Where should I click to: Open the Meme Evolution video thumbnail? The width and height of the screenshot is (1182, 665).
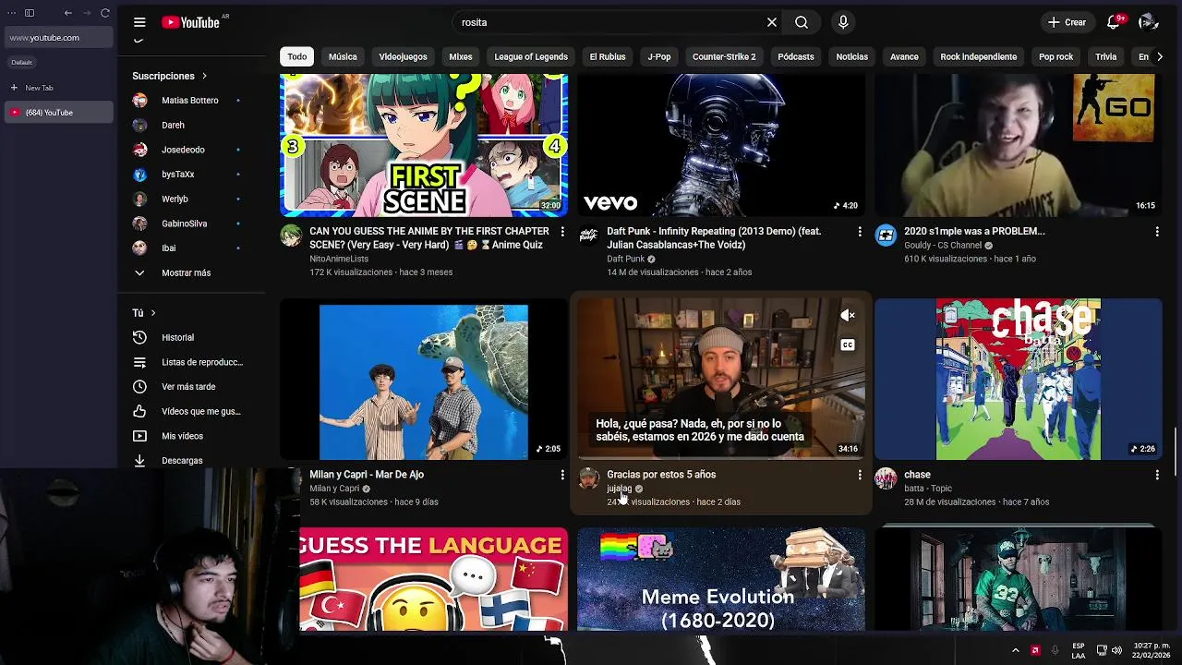[721, 579]
